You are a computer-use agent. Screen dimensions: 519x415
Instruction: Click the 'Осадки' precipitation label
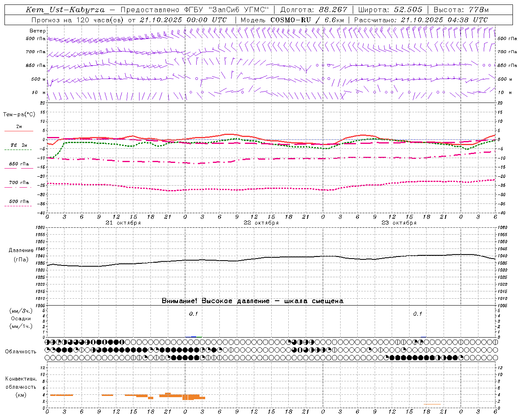21,319
